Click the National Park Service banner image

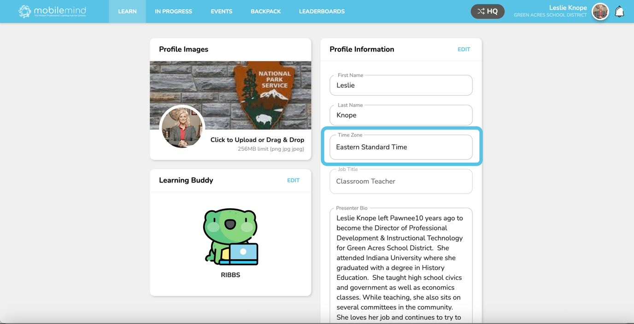point(230,95)
